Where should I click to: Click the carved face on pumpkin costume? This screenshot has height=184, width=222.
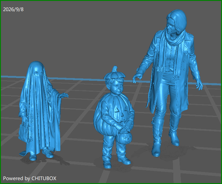(x=122, y=114)
